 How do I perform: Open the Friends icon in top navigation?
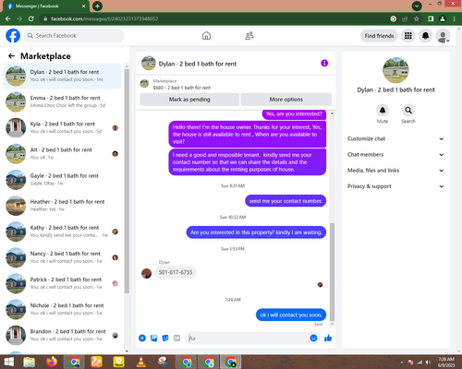click(x=249, y=36)
